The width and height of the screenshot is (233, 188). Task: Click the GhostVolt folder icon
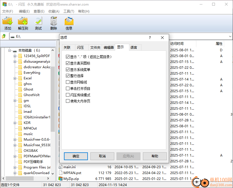coord(20,95)
